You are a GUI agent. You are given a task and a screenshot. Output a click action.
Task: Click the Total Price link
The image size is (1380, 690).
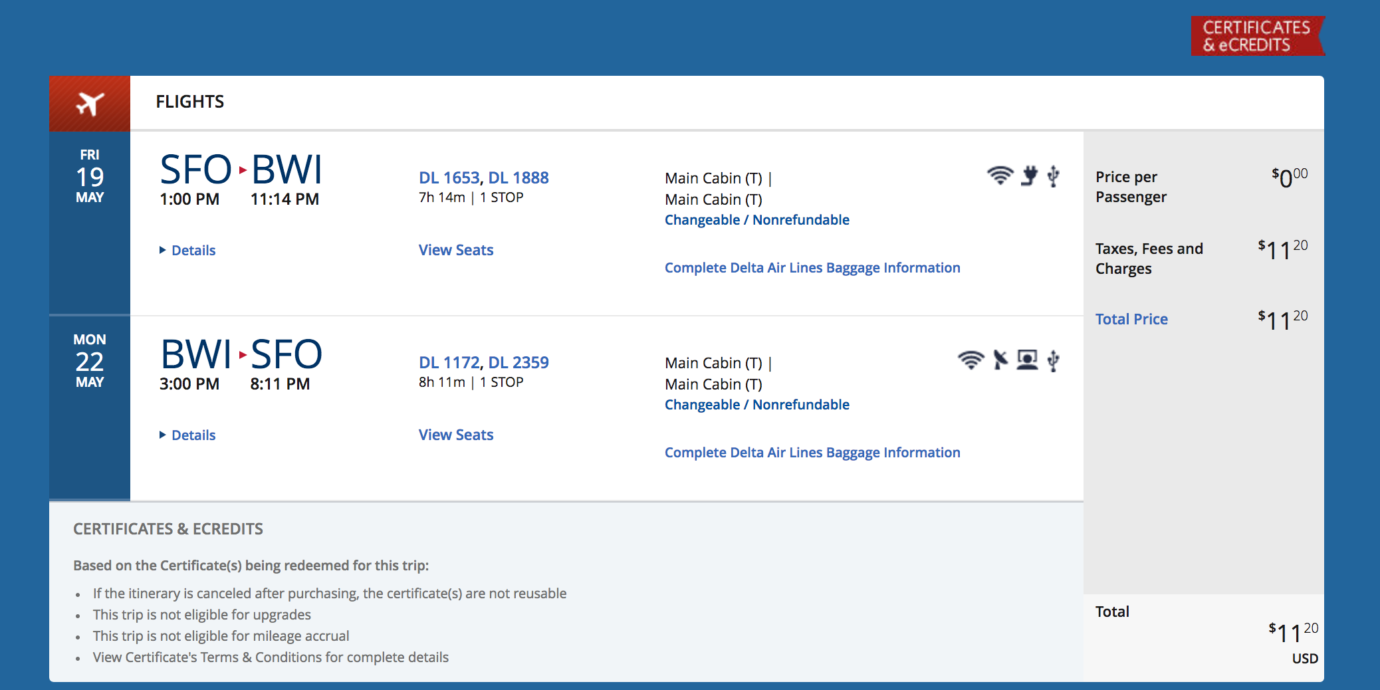point(1131,320)
